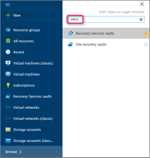Screen dimensions: 150x158
Task: Open Recent in the sidebar
Action: 31,52
